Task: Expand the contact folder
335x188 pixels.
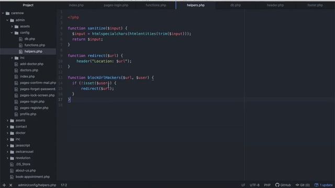Action: [7, 126]
